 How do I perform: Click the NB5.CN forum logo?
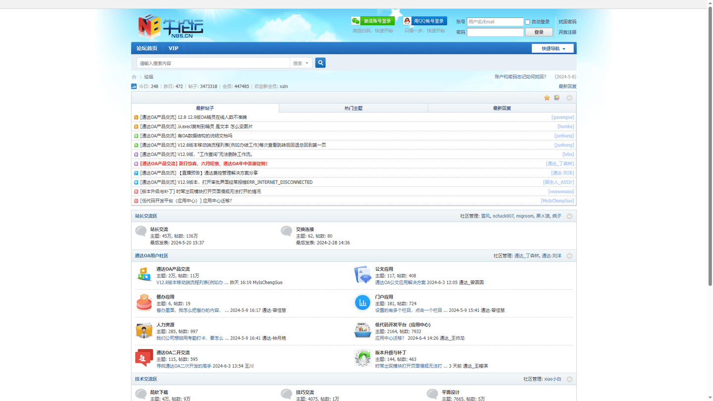tap(171, 26)
